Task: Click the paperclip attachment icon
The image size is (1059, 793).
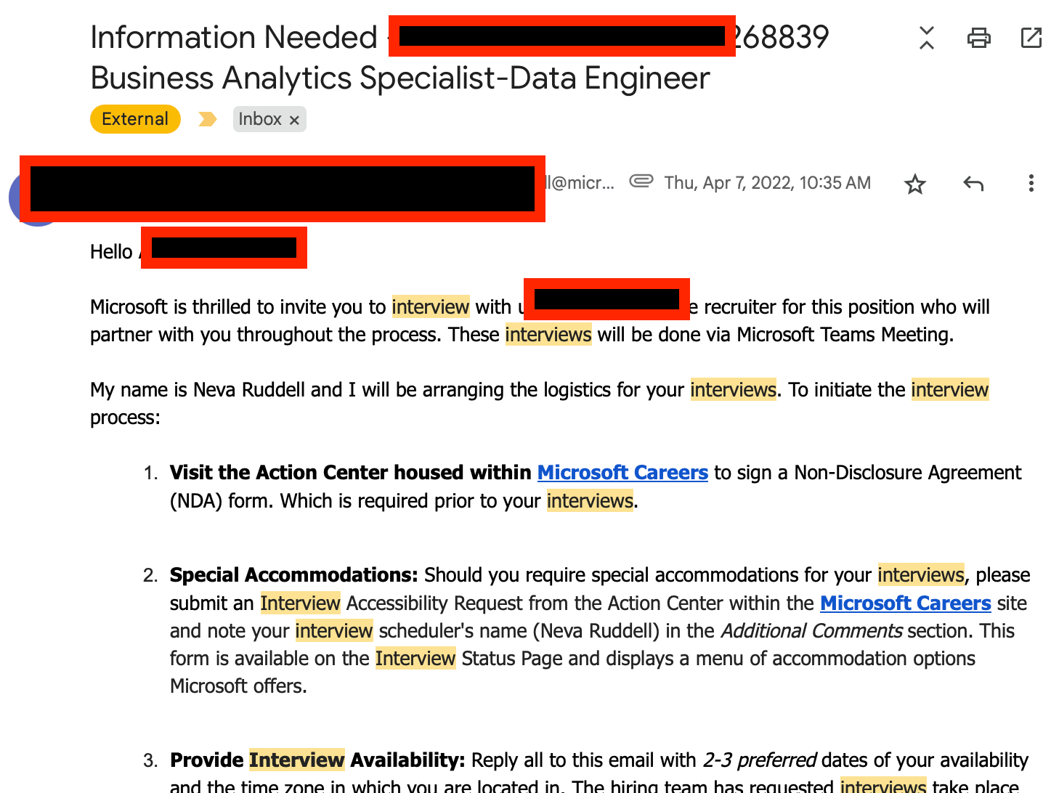Action: pos(641,181)
